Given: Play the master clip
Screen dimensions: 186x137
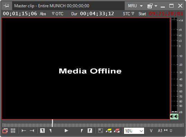Looking at the screenshot, I should point(67,131).
